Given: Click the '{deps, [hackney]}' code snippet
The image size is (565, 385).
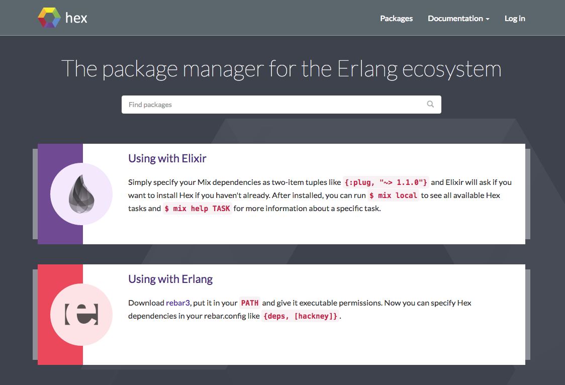Looking at the screenshot, I should click(300, 316).
